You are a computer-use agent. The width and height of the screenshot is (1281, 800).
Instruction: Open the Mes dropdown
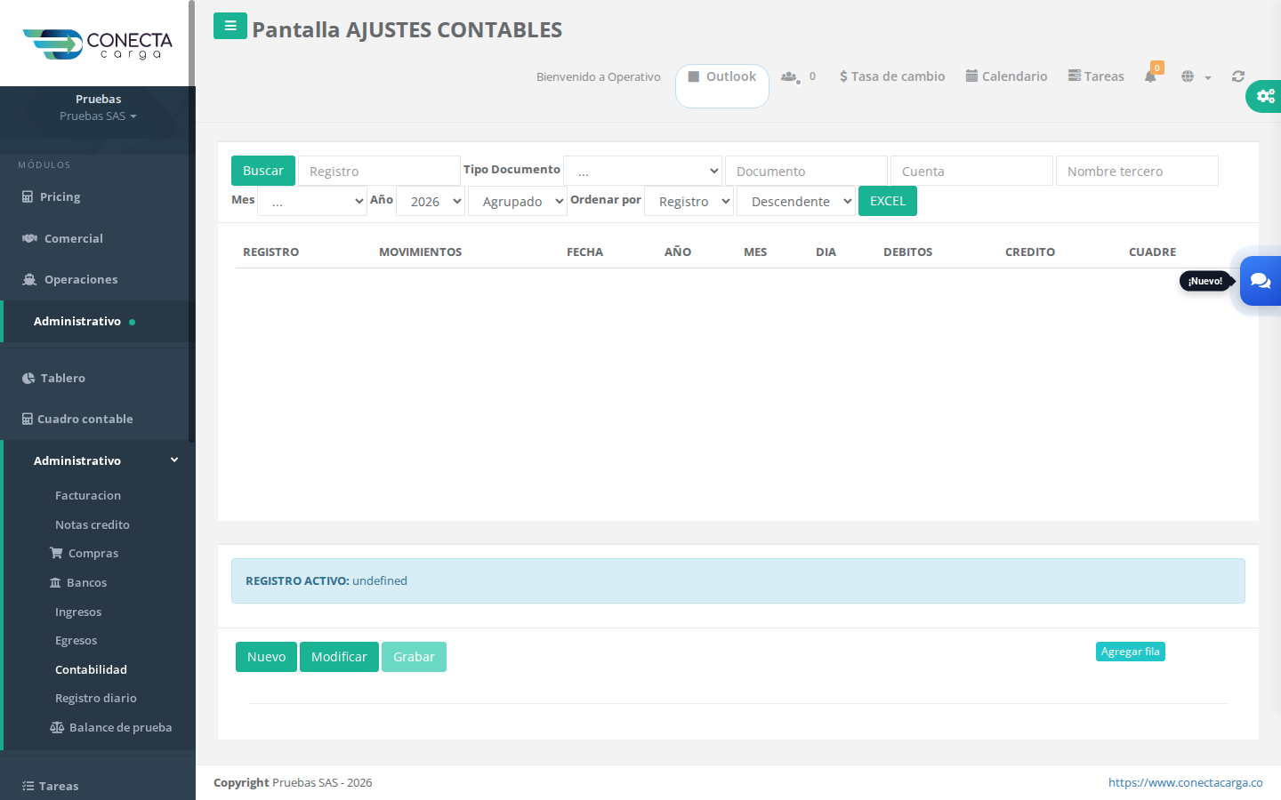312,201
